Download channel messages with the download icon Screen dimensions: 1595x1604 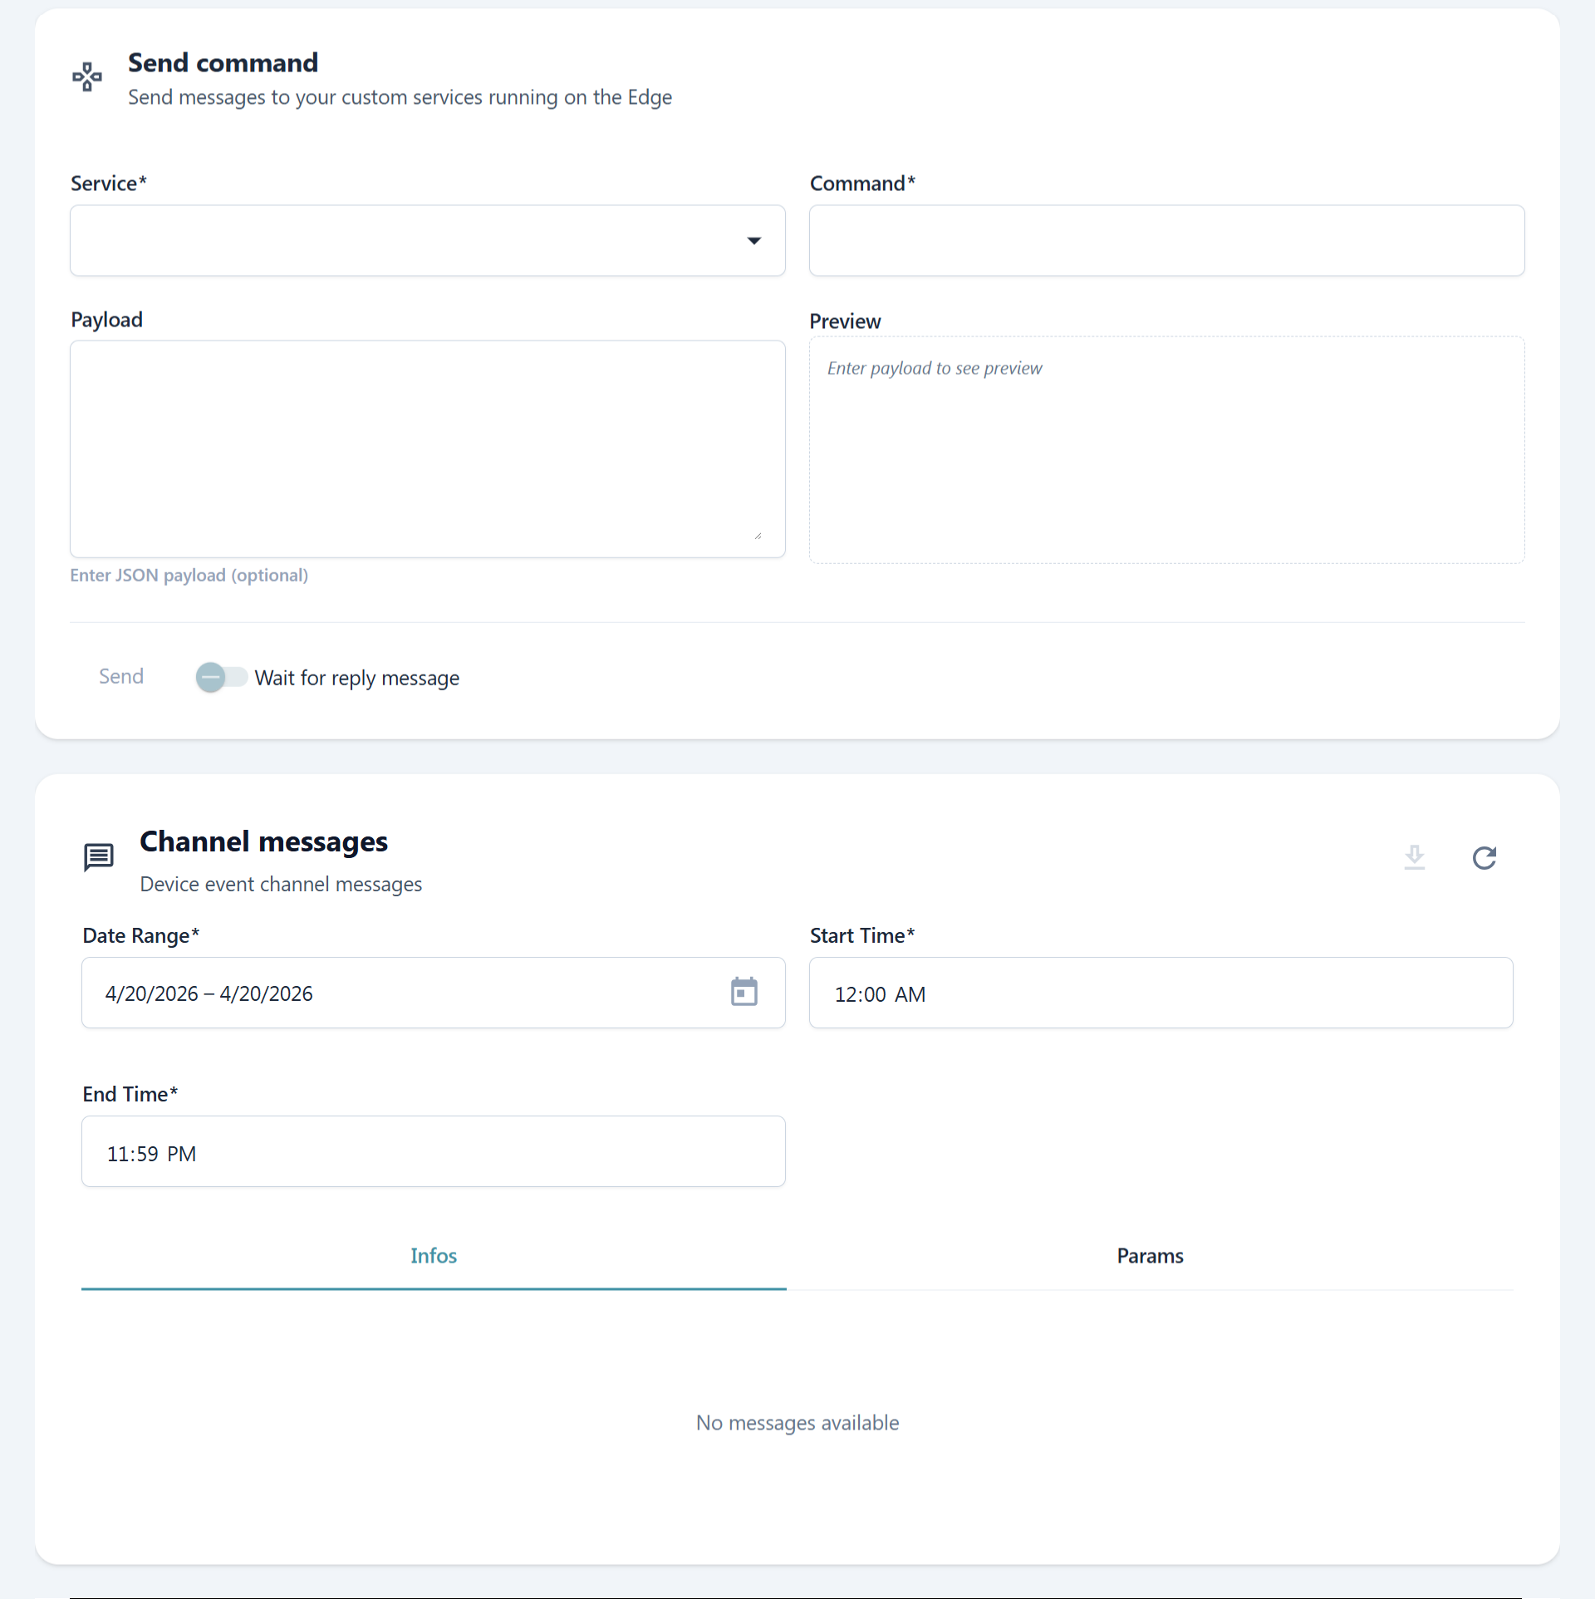pos(1414,857)
